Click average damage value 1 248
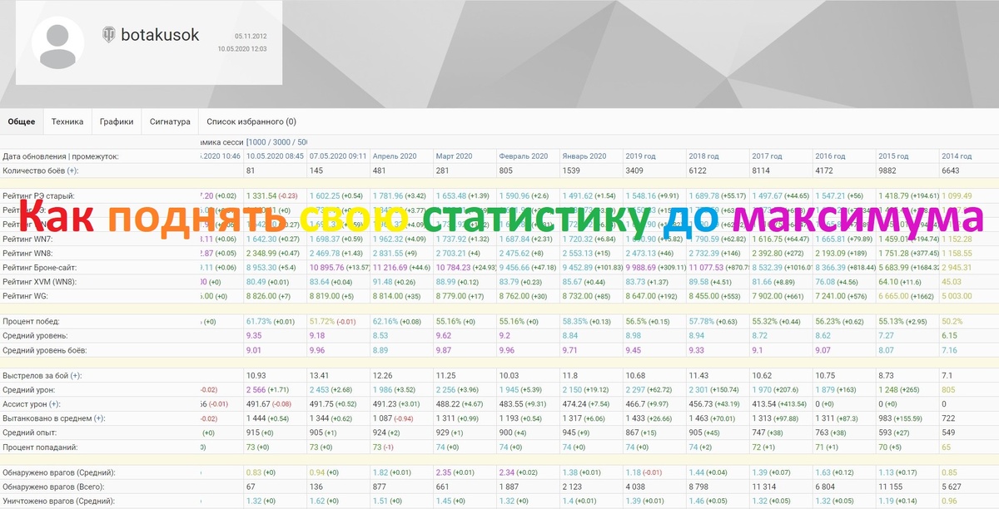 tap(889, 390)
